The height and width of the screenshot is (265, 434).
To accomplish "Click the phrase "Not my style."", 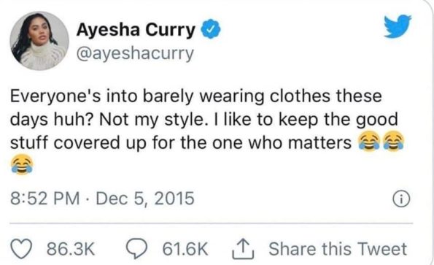I will tap(152, 120).
